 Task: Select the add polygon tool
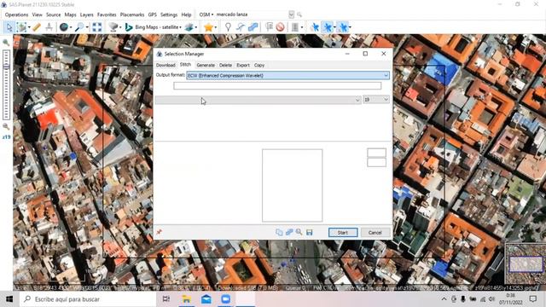coord(253,27)
